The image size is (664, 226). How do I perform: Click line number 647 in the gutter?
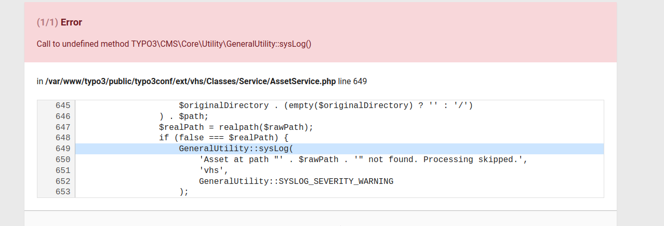click(62, 127)
